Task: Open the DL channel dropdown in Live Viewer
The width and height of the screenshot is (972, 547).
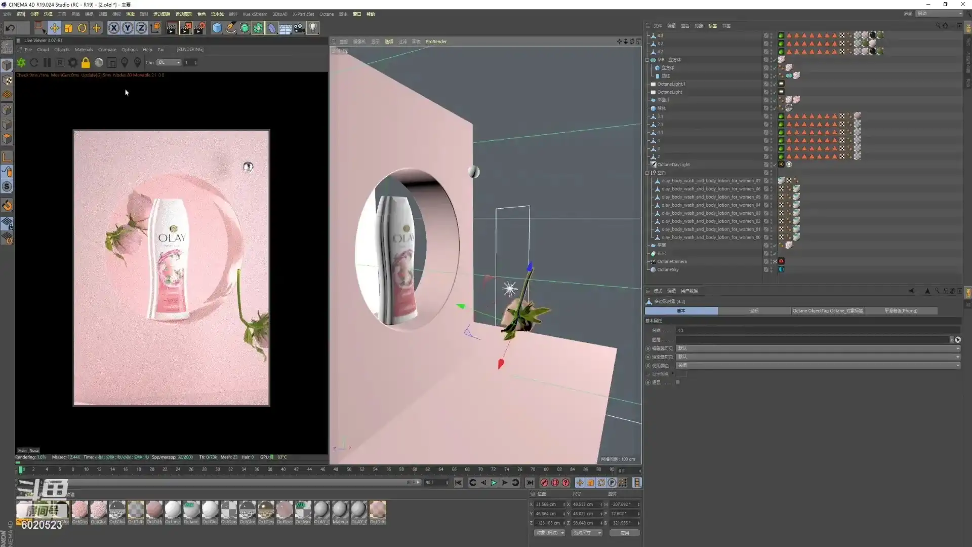Action: click(169, 62)
